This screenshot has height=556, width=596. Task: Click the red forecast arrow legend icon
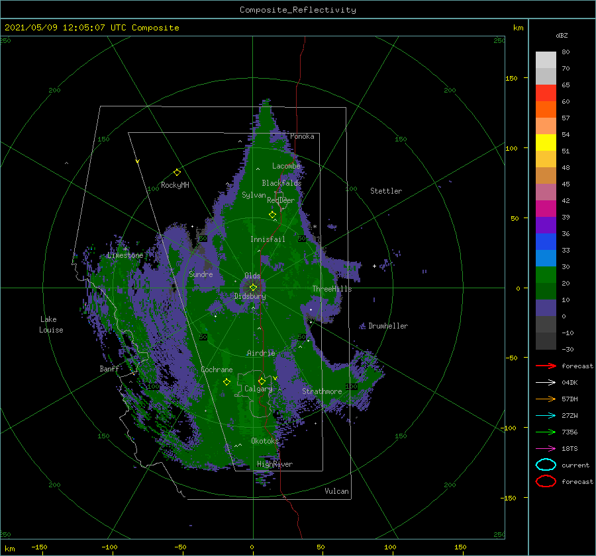[x=546, y=366]
